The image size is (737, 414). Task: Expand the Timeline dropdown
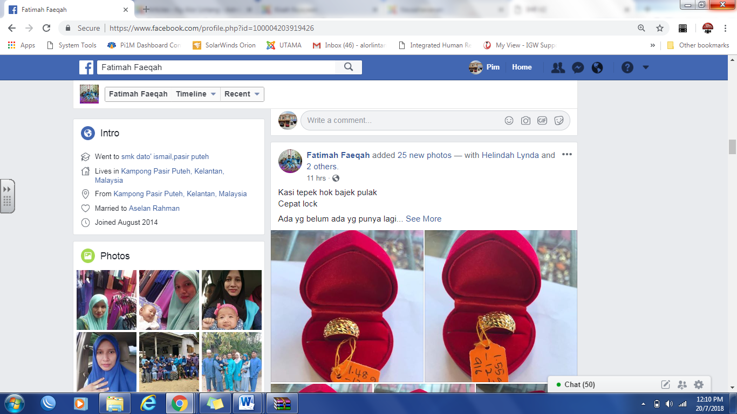point(196,94)
